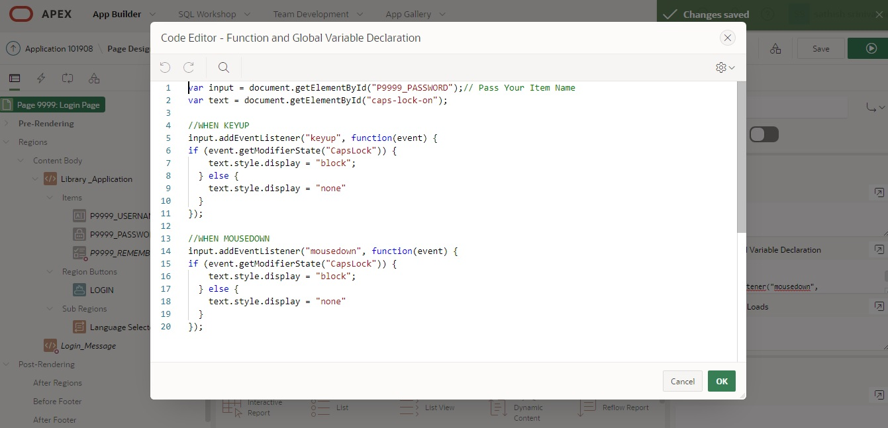This screenshot has width=888, height=428.
Task: Click the List region gallery icon
Action: click(x=321, y=407)
